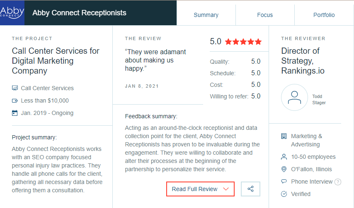Image resolution: width=354 pixels, height=208 pixels.
Task: Click the Phone Interview help question mark
Action: pos(338,182)
